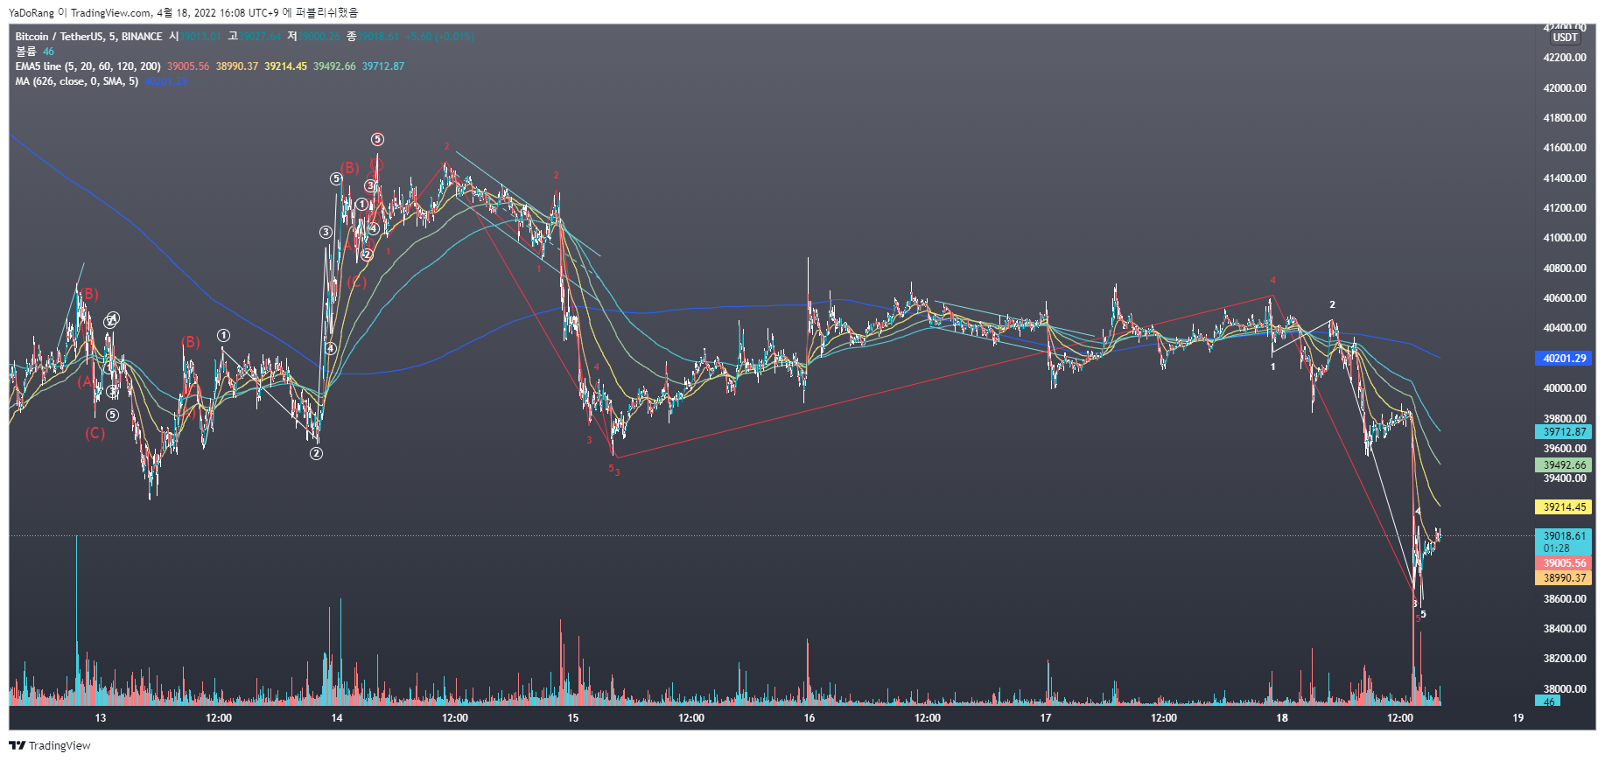This screenshot has width=1605, height=761.
Task: Click date label 19 on time axis
Action: point(1518,718)
